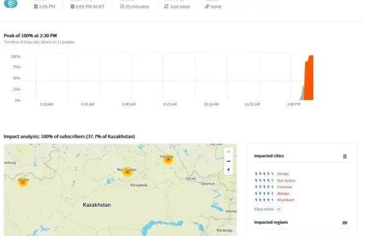Screen dimensions: 366x236
Task: Click calendar icon beside 2:05 PM
Action: pyautogui.click(x=35, y=7)
